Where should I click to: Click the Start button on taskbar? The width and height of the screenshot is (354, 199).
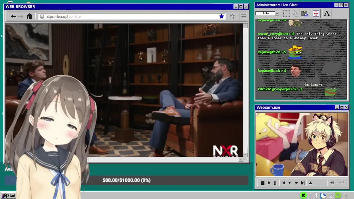point(8,195)
